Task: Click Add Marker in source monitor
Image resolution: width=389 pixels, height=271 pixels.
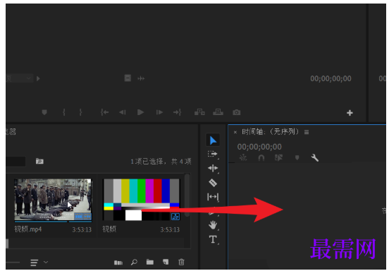Action: (x=44, y=112)
